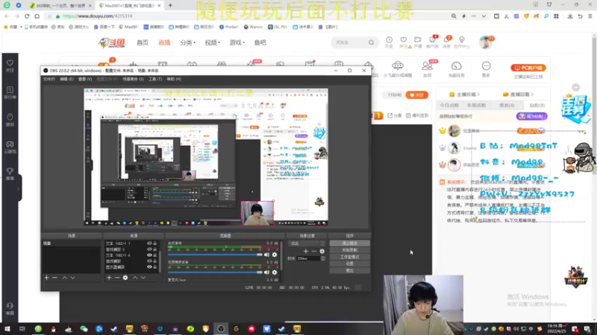Screen dimensions: 597x335
Task: Click orange 关注 follow button beside viewer count
Action: [x=416, y=95]
